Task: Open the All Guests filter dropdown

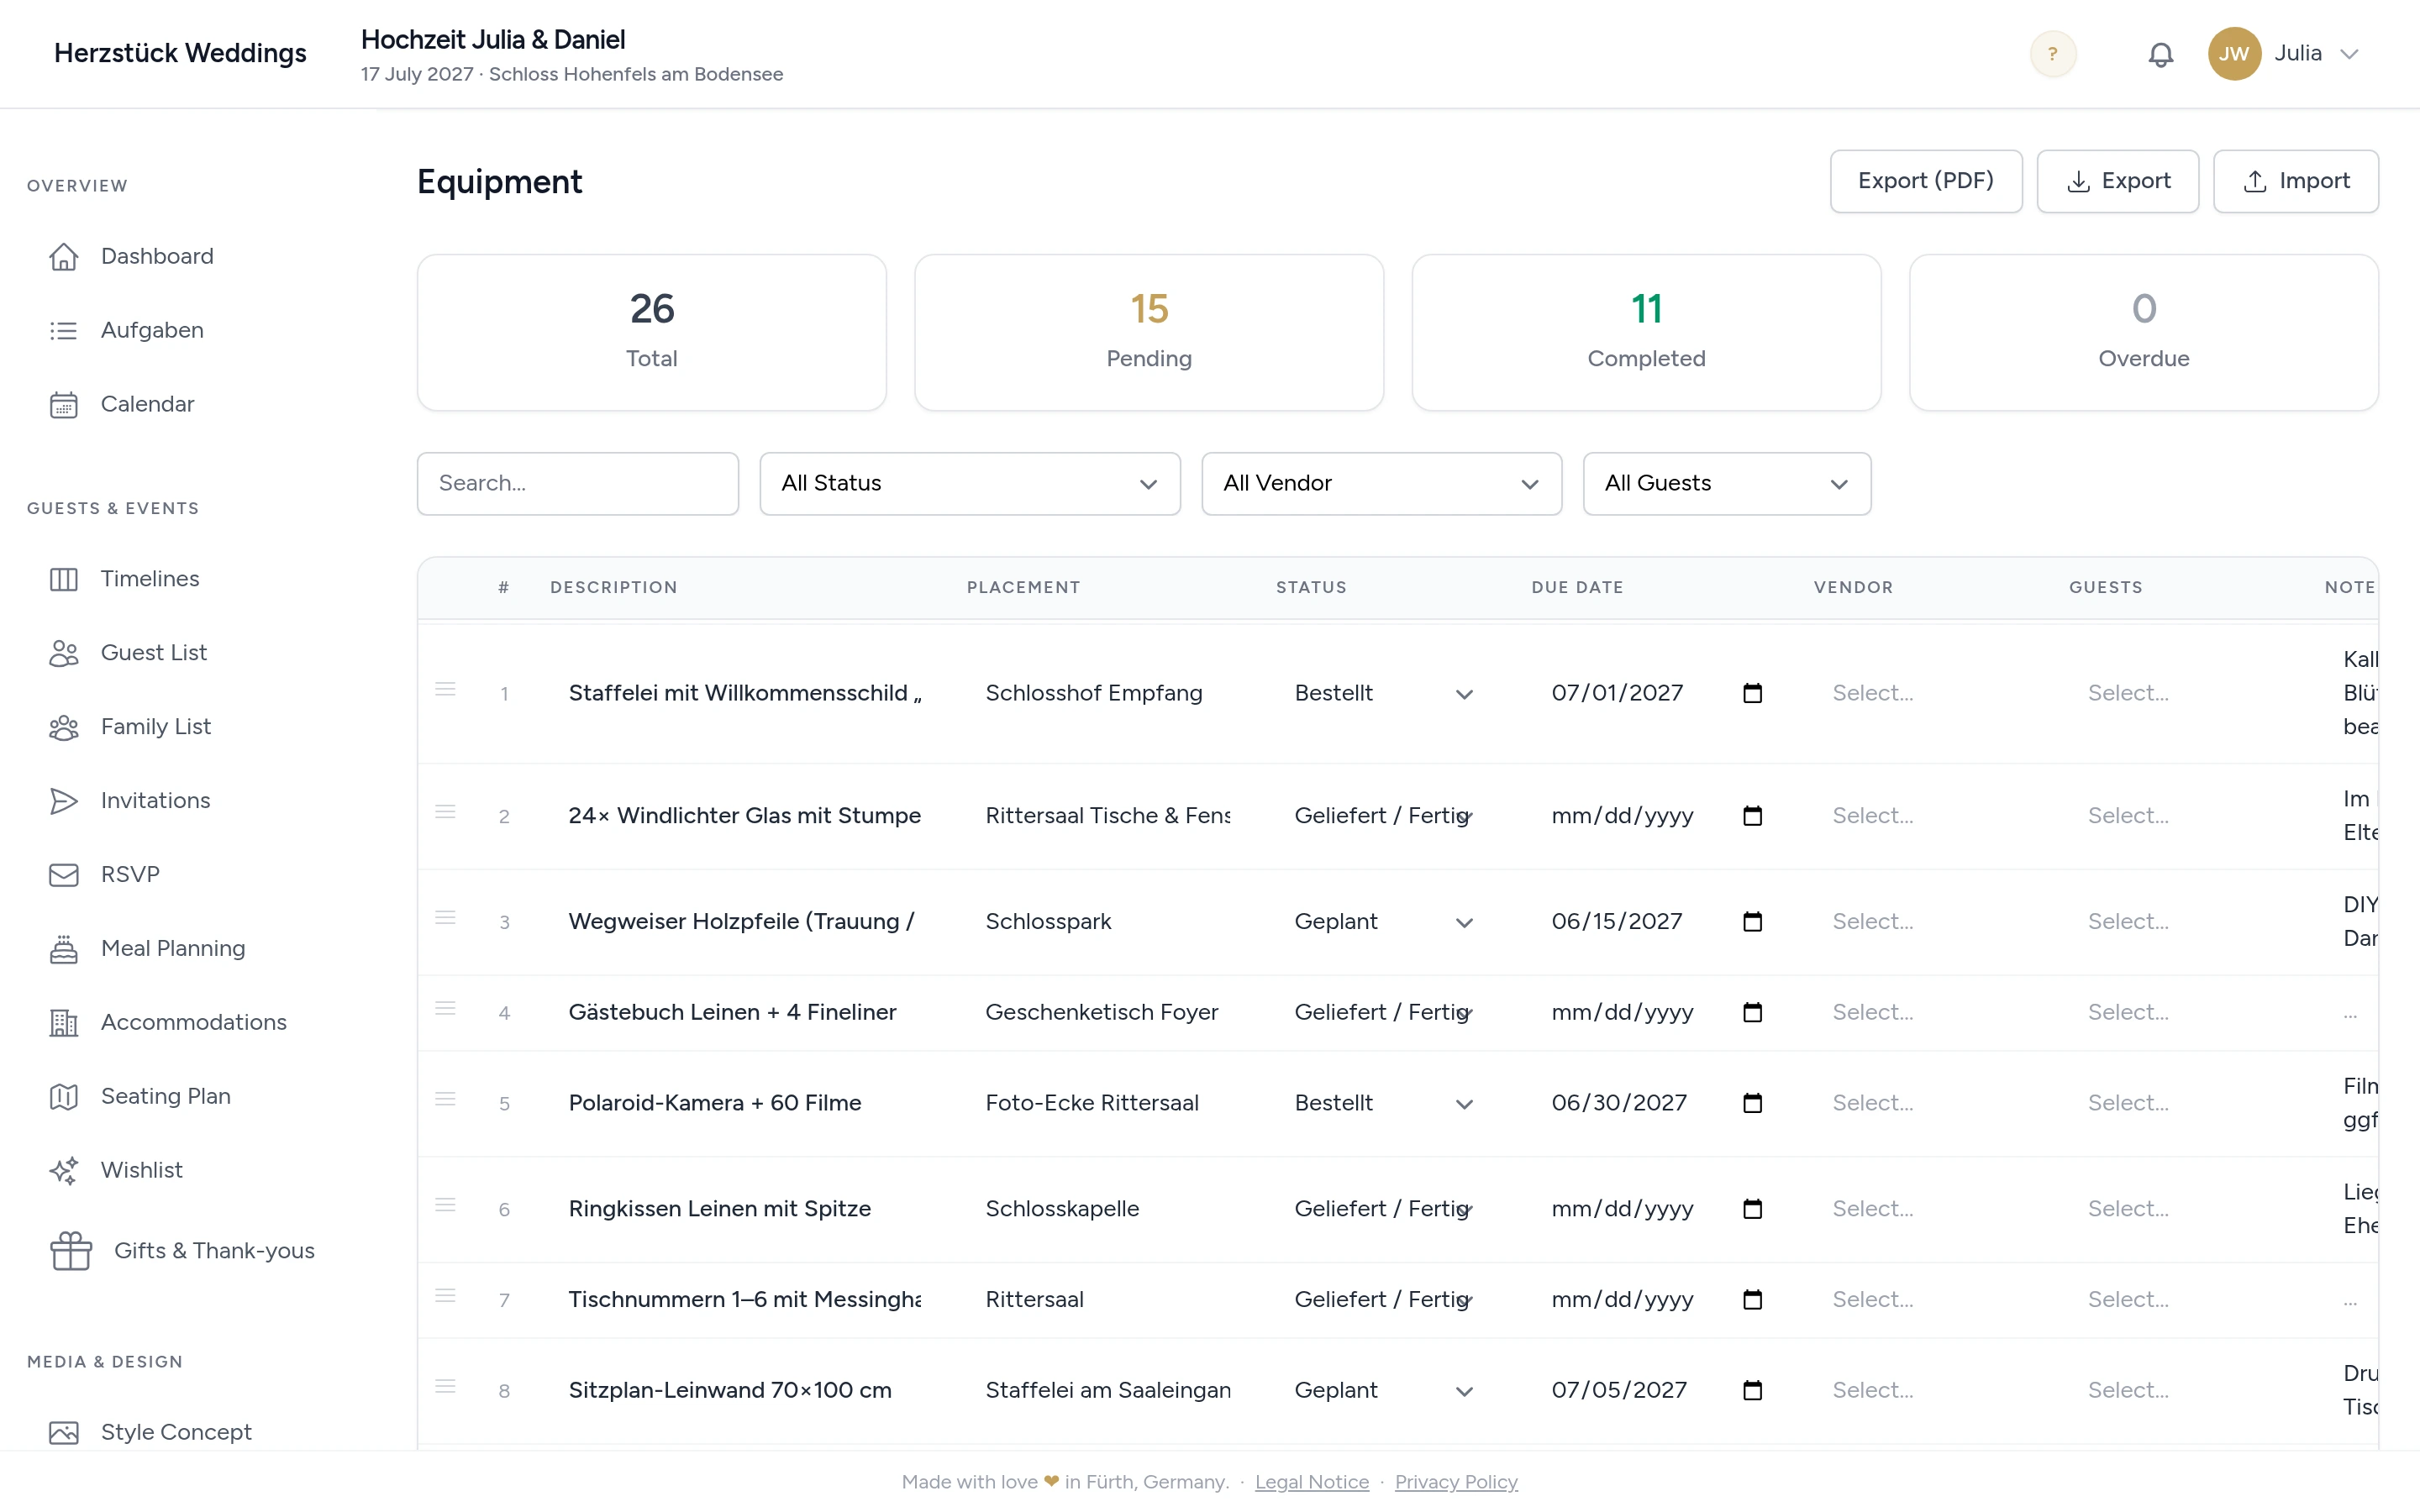Action: (1727, 484)
